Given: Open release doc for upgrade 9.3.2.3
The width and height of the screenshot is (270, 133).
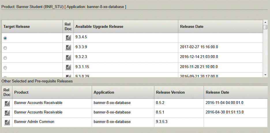Looking at the screenshot, I should [x=68, y=57].
